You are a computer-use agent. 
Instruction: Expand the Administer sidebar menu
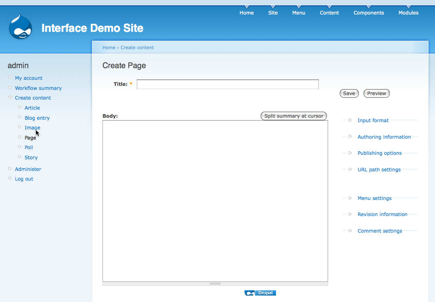pyautogui.click(x=28, y=169)
